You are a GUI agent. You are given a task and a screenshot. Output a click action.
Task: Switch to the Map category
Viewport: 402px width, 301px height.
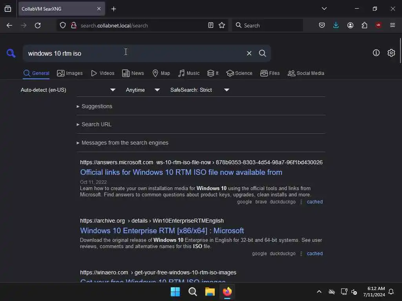[161, 73]
